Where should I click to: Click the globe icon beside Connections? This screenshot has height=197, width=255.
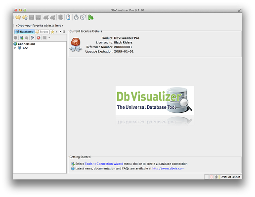(x=15, y=44)
